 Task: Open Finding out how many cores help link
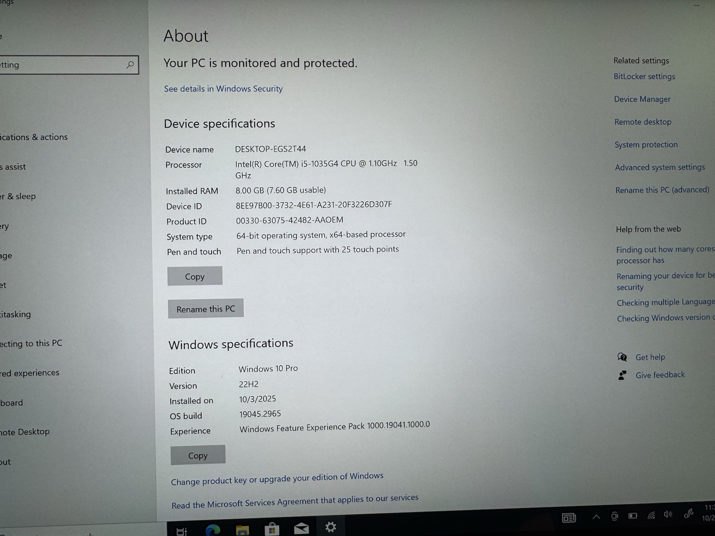coord(665,255)
